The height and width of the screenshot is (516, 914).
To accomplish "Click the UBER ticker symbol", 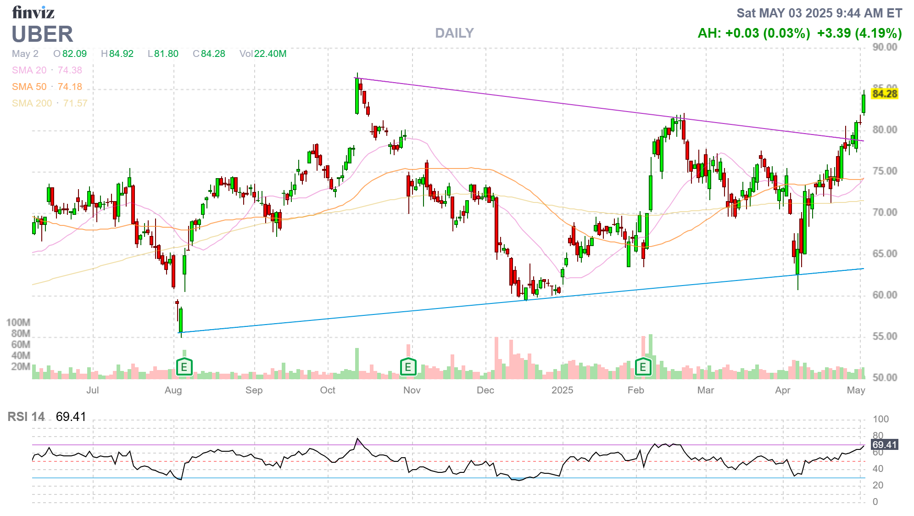I will tap(42, 34).
